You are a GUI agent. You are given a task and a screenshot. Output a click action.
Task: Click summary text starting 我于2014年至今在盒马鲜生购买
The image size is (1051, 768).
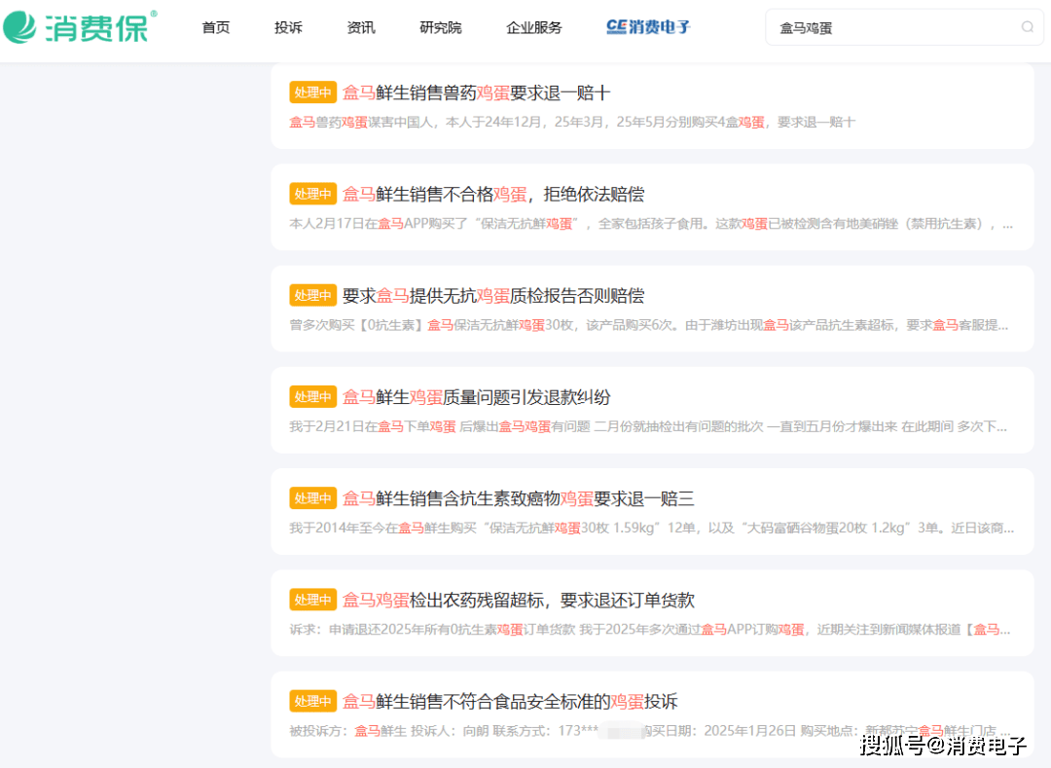(651, 529)
